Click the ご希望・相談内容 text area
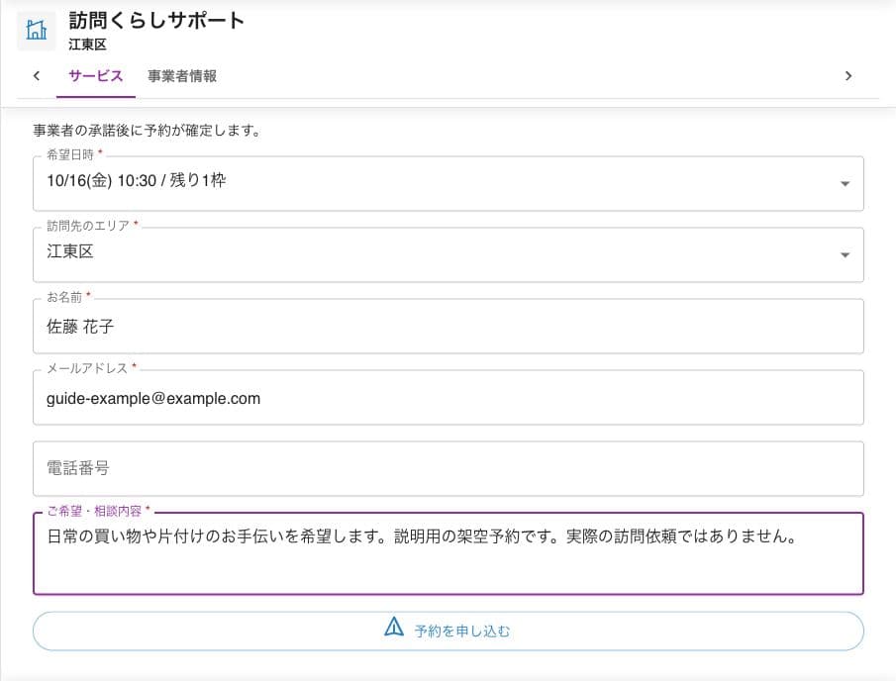The image size is (896, 681). pyautogui.click(x=448, y=553)
